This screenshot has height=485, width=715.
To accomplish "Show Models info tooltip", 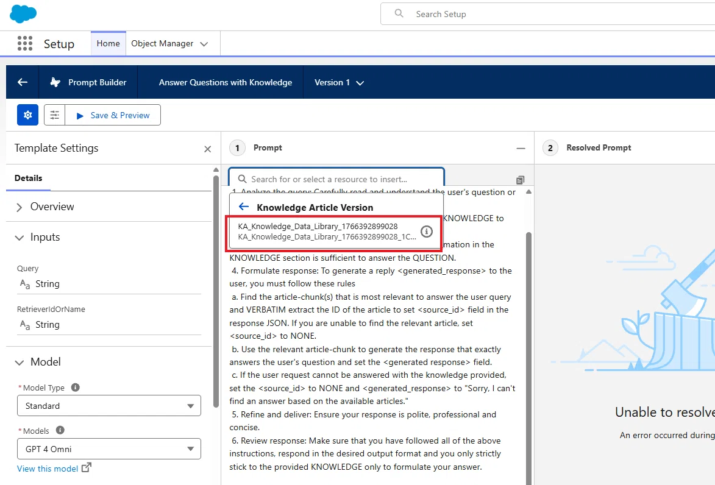I will click(60, 430).
